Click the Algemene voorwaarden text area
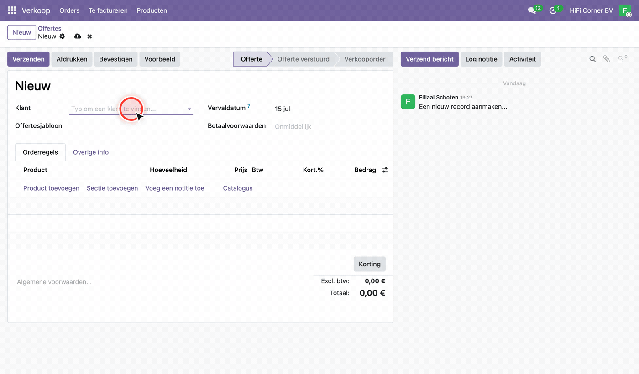The width and height of the screenshot is (639, 374). 54,282
